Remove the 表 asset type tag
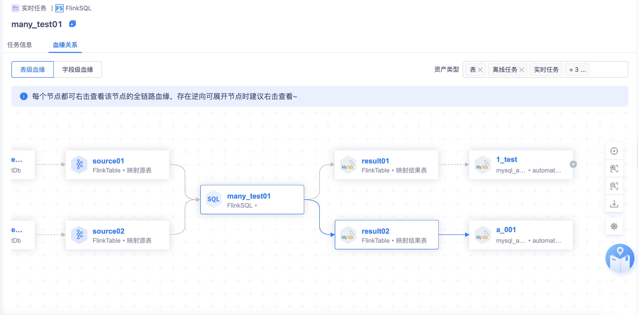The image size is (638, 315). pos(480,70)
